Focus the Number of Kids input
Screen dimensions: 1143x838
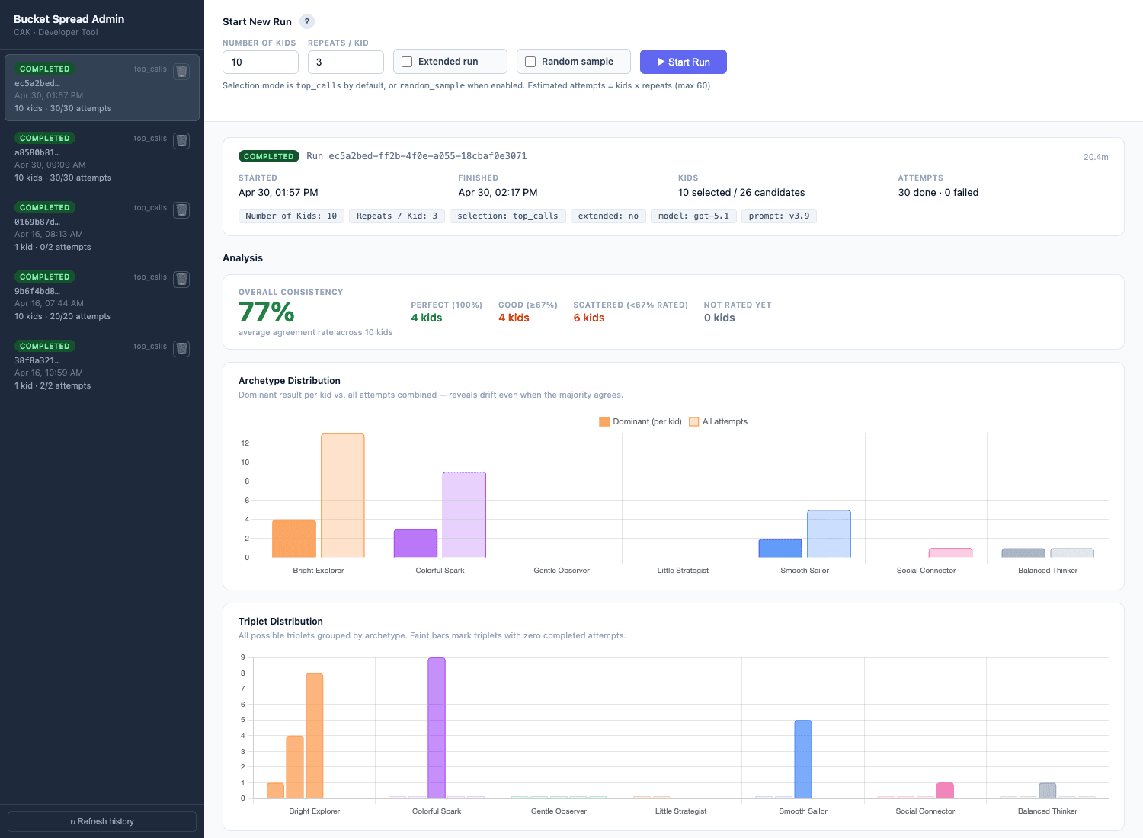261,62
